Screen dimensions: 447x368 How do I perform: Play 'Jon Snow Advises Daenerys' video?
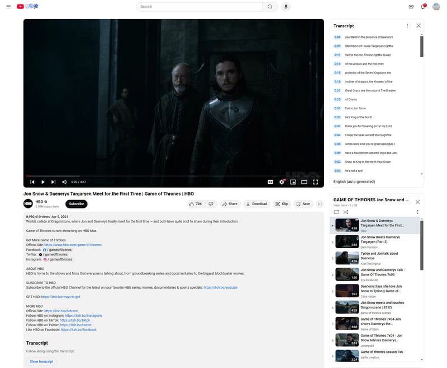pyautogui.click(x=374, y=340)
